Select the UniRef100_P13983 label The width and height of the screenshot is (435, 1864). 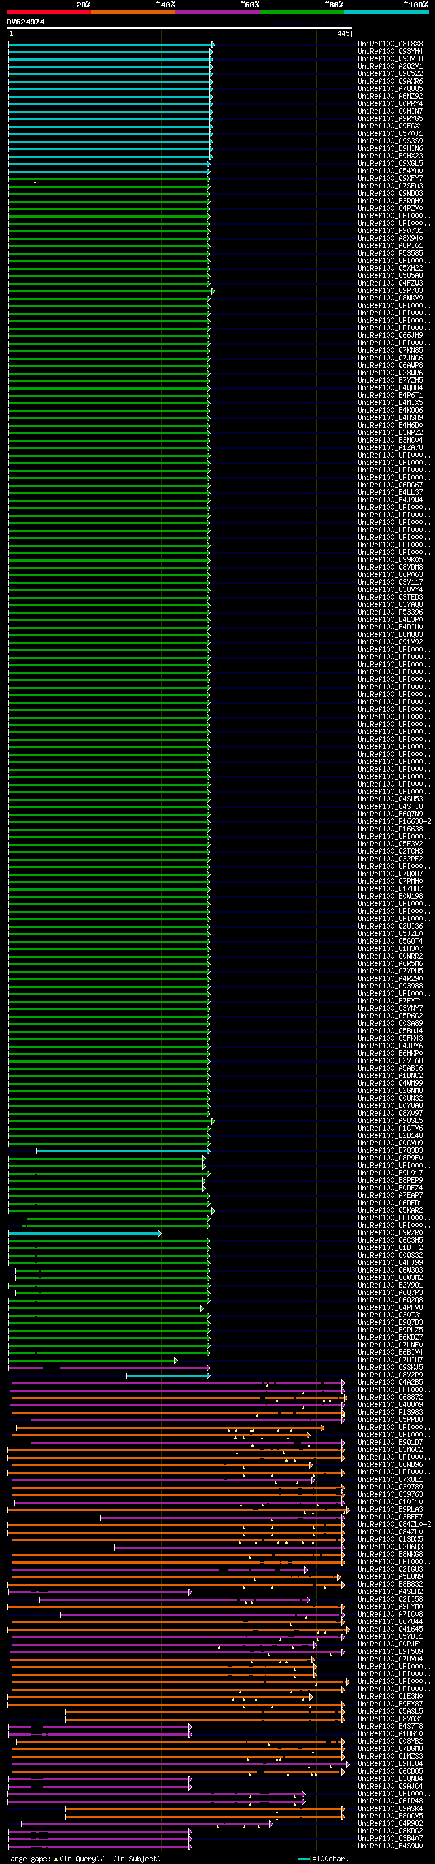point(390,1413)
